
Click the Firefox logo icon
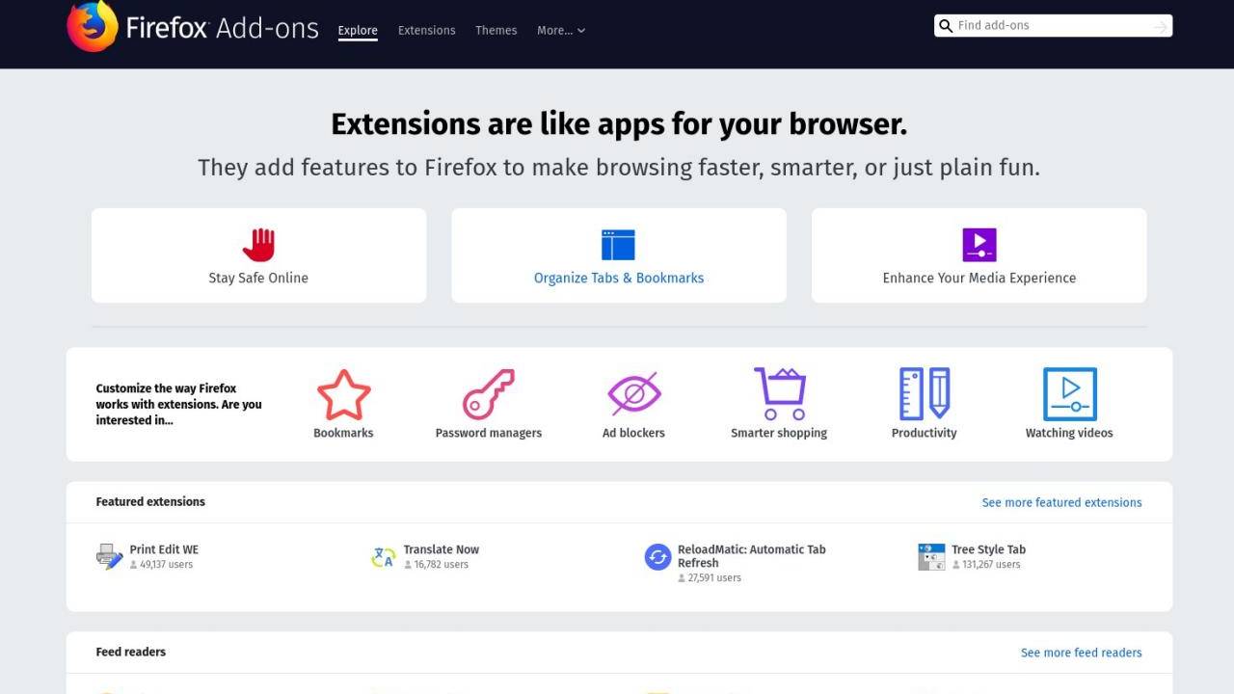(93, 26)
